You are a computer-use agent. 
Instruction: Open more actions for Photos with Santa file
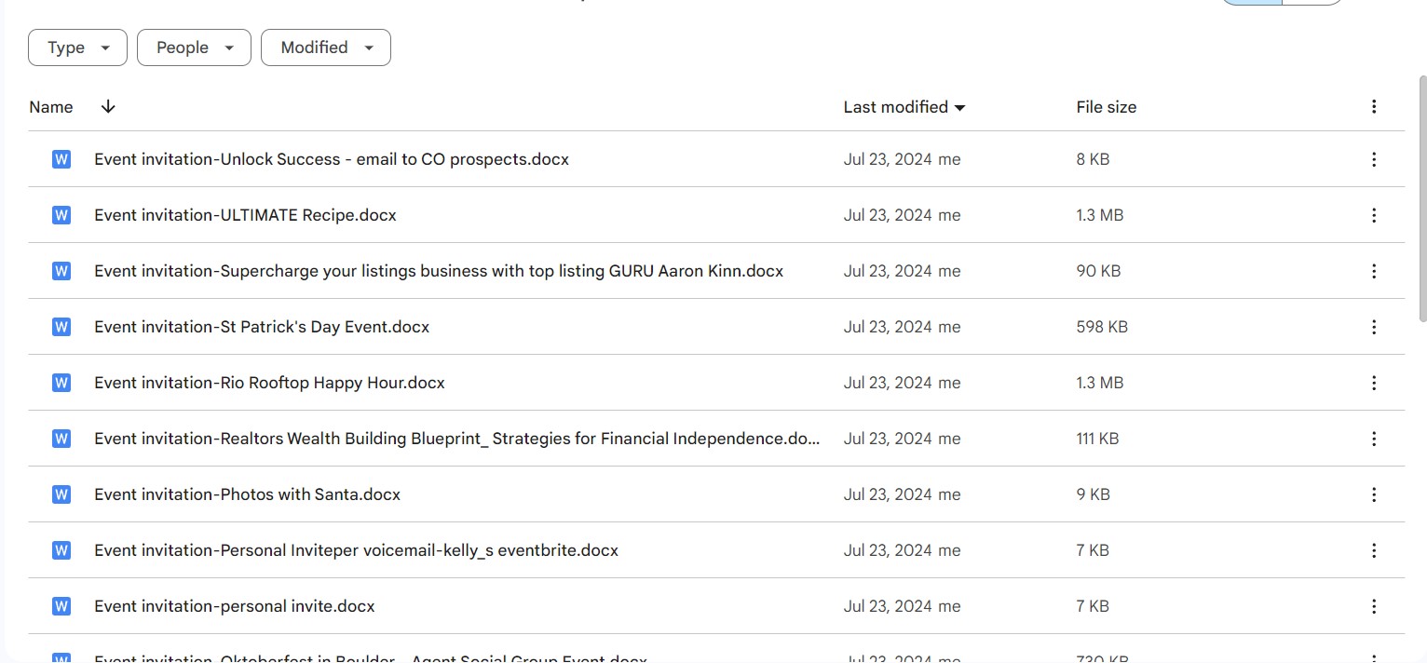coord(1373,494)
